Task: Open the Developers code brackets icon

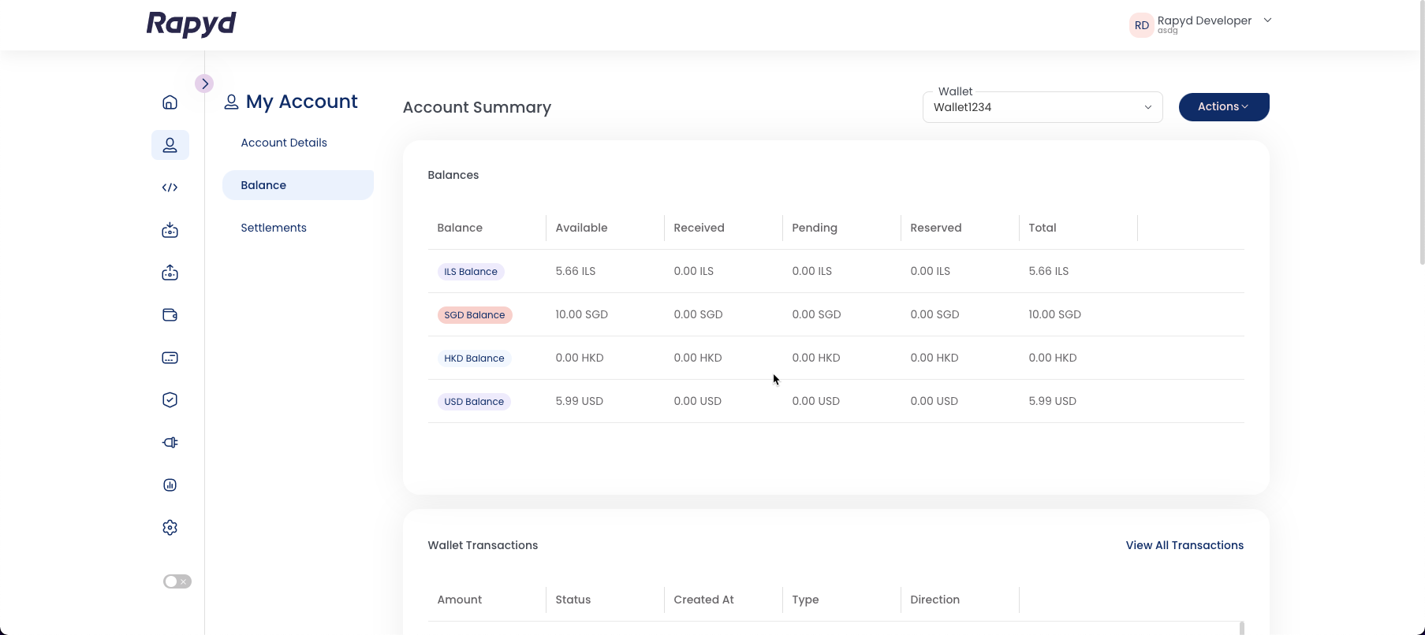Action: (170, 188)
